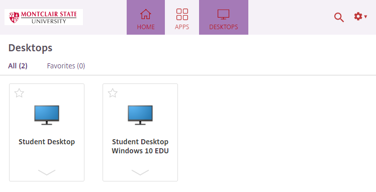
Task: Expand details chevron under Student Desktop
Action: coord(47,172)
